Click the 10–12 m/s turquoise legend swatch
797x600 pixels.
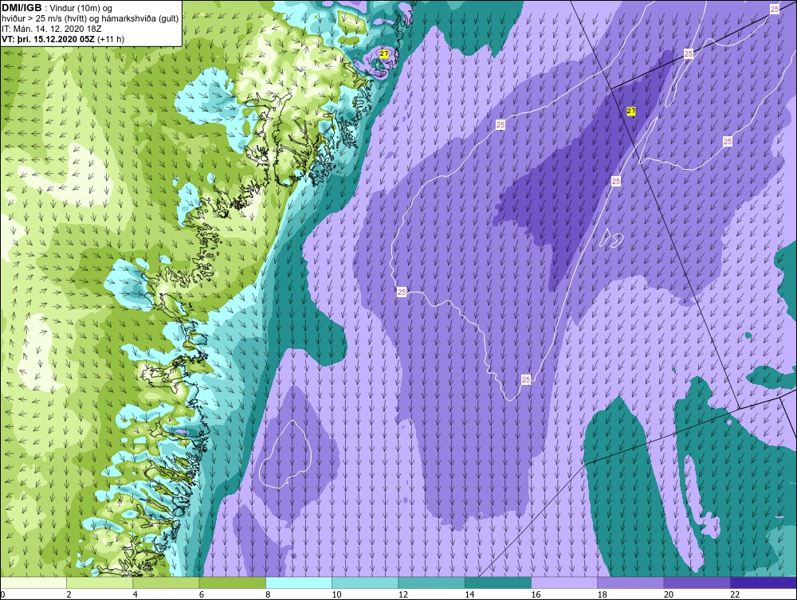pyautogui.click(x=365, y=582)
